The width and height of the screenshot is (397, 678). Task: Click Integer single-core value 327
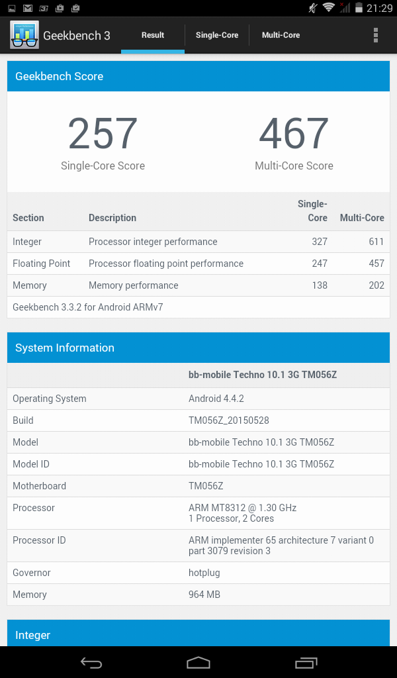pyautogui.click(x=320, y=242)
